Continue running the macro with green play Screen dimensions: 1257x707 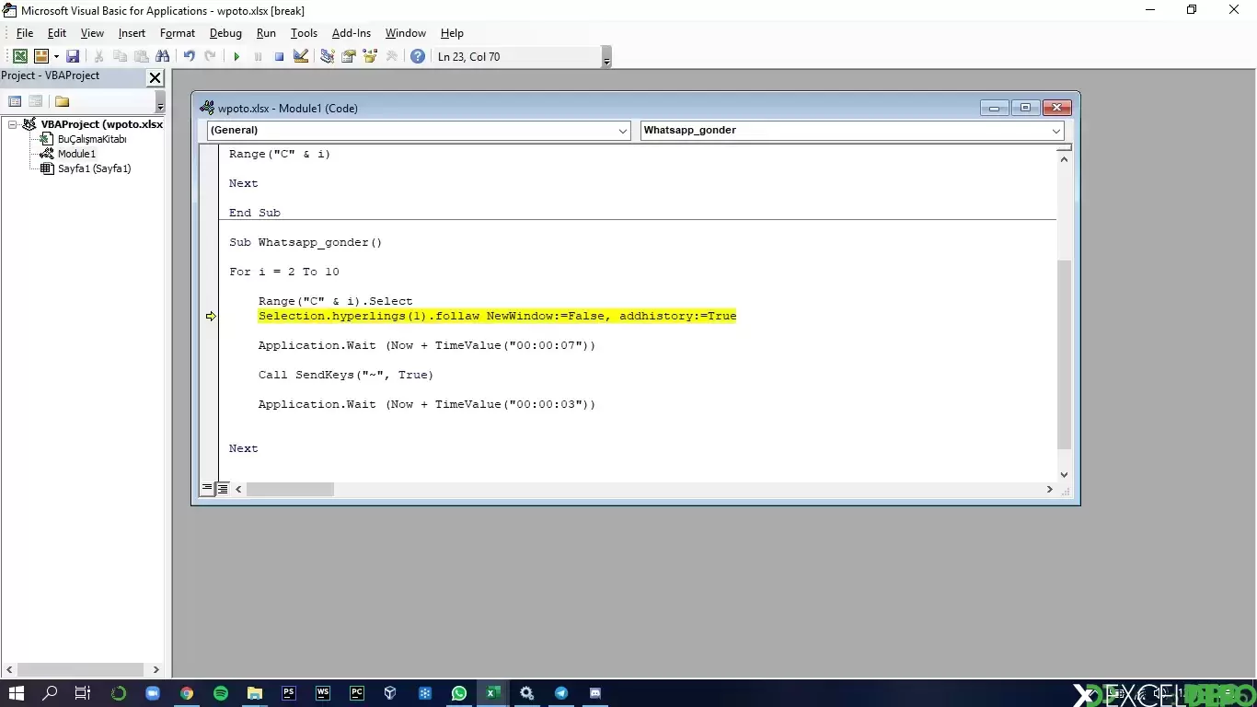[x=236, y=56]
